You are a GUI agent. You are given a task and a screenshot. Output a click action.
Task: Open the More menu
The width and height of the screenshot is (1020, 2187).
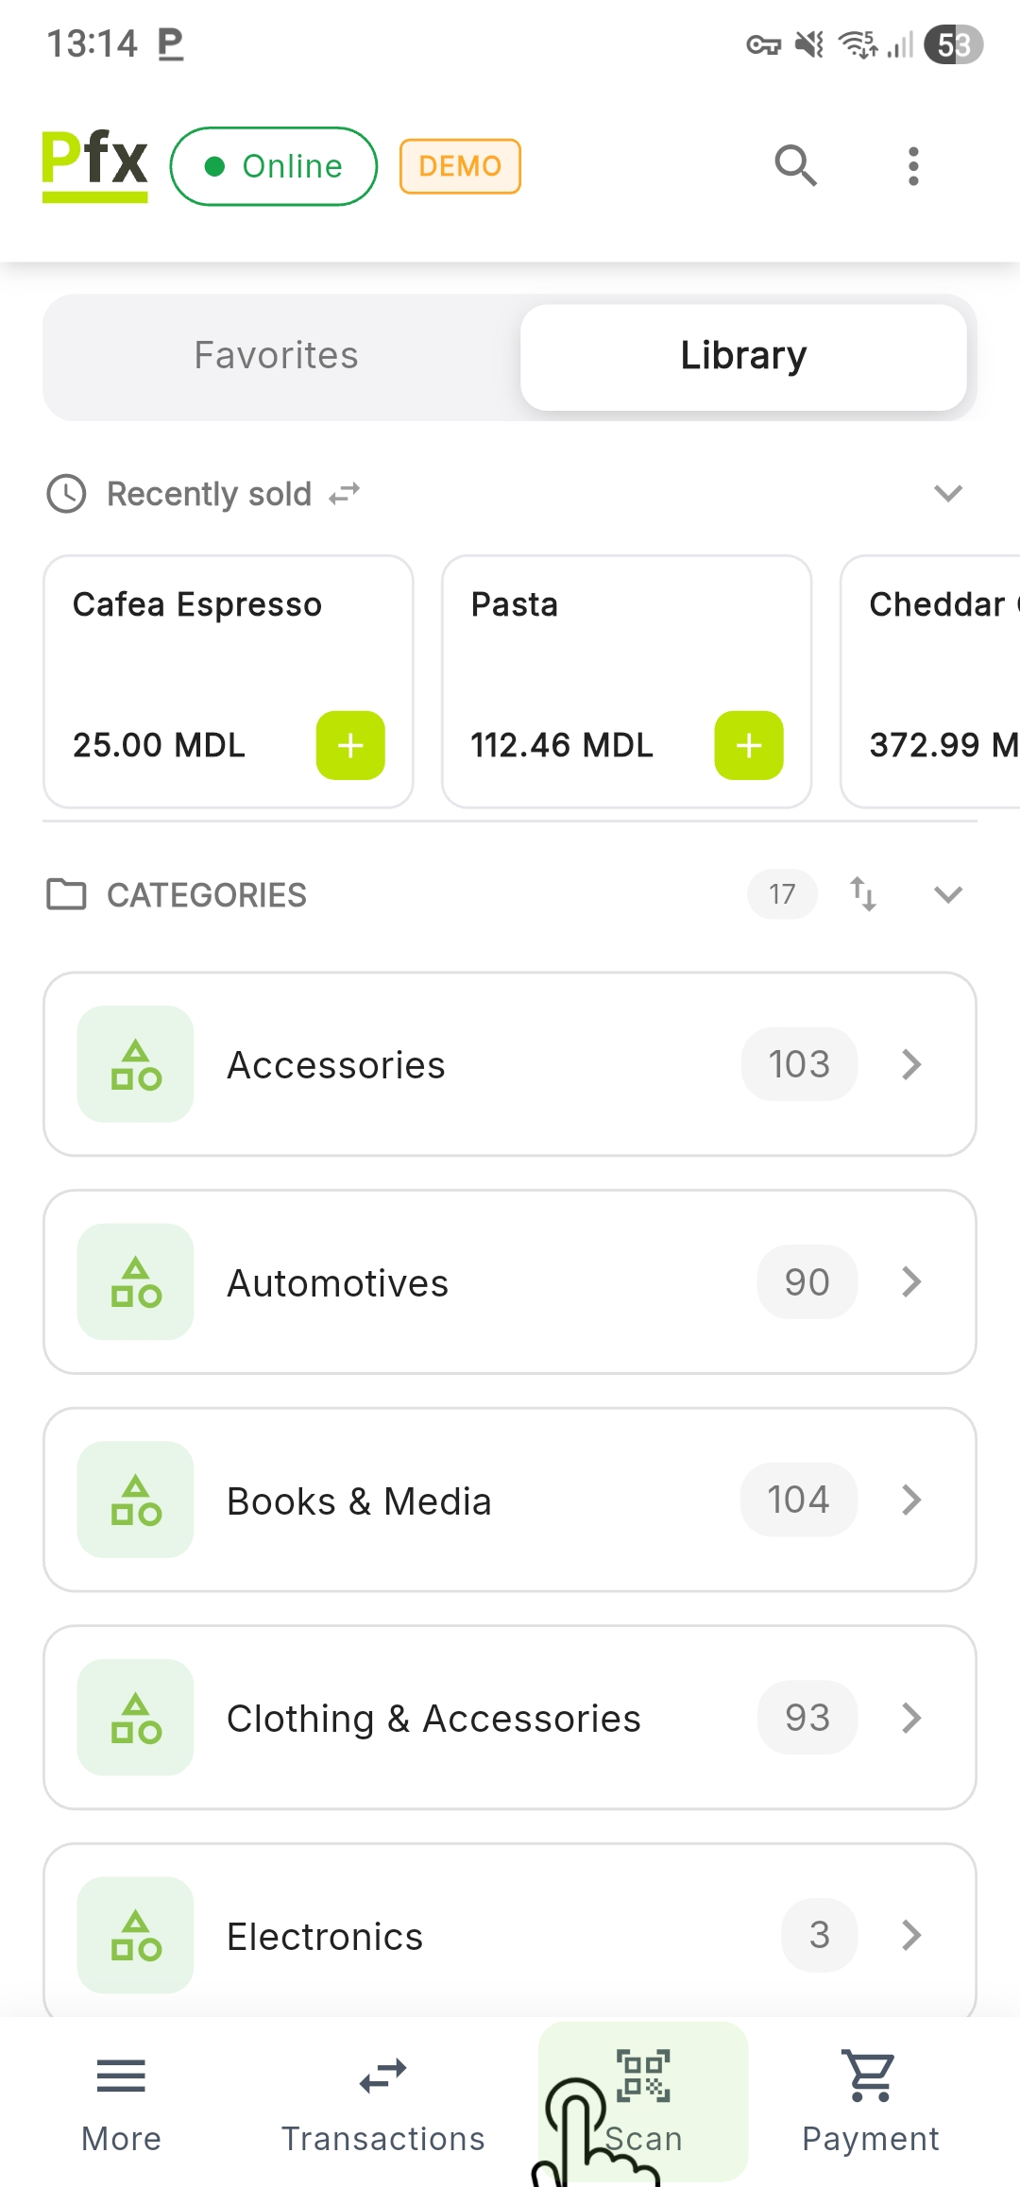tap(121, 2098)
